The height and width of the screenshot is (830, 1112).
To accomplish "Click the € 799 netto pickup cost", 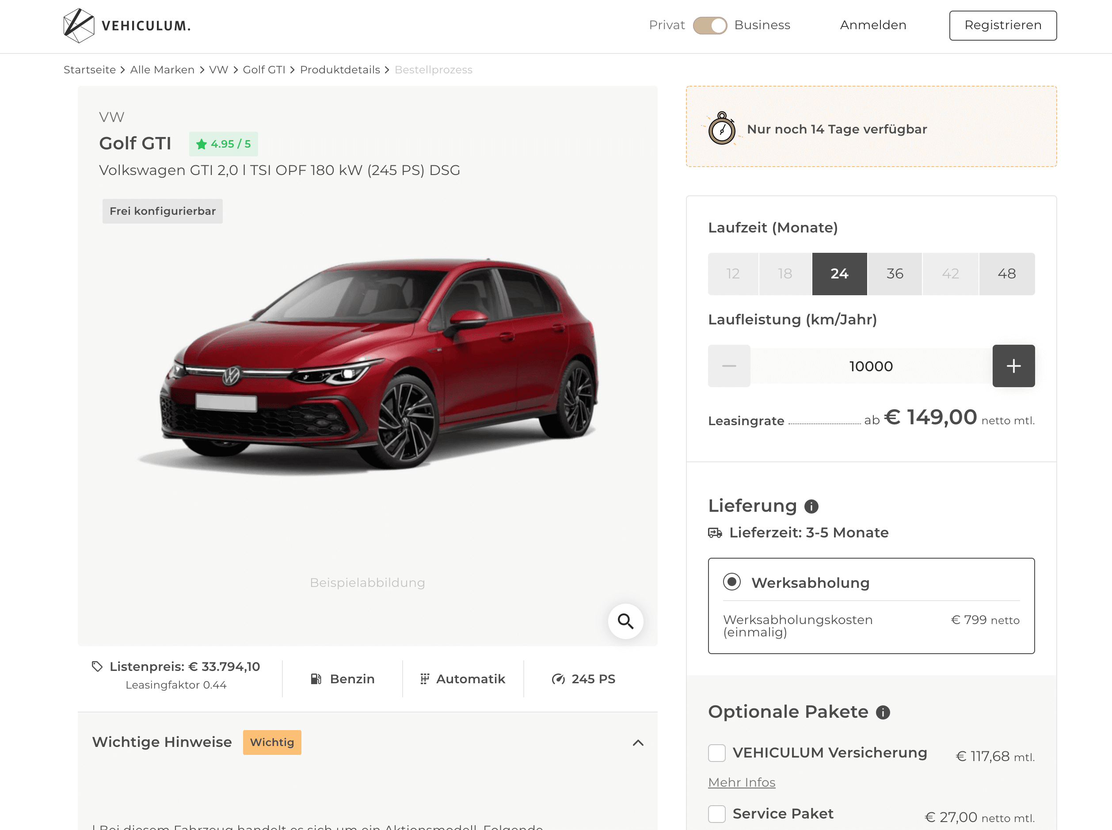I will 985,620.
